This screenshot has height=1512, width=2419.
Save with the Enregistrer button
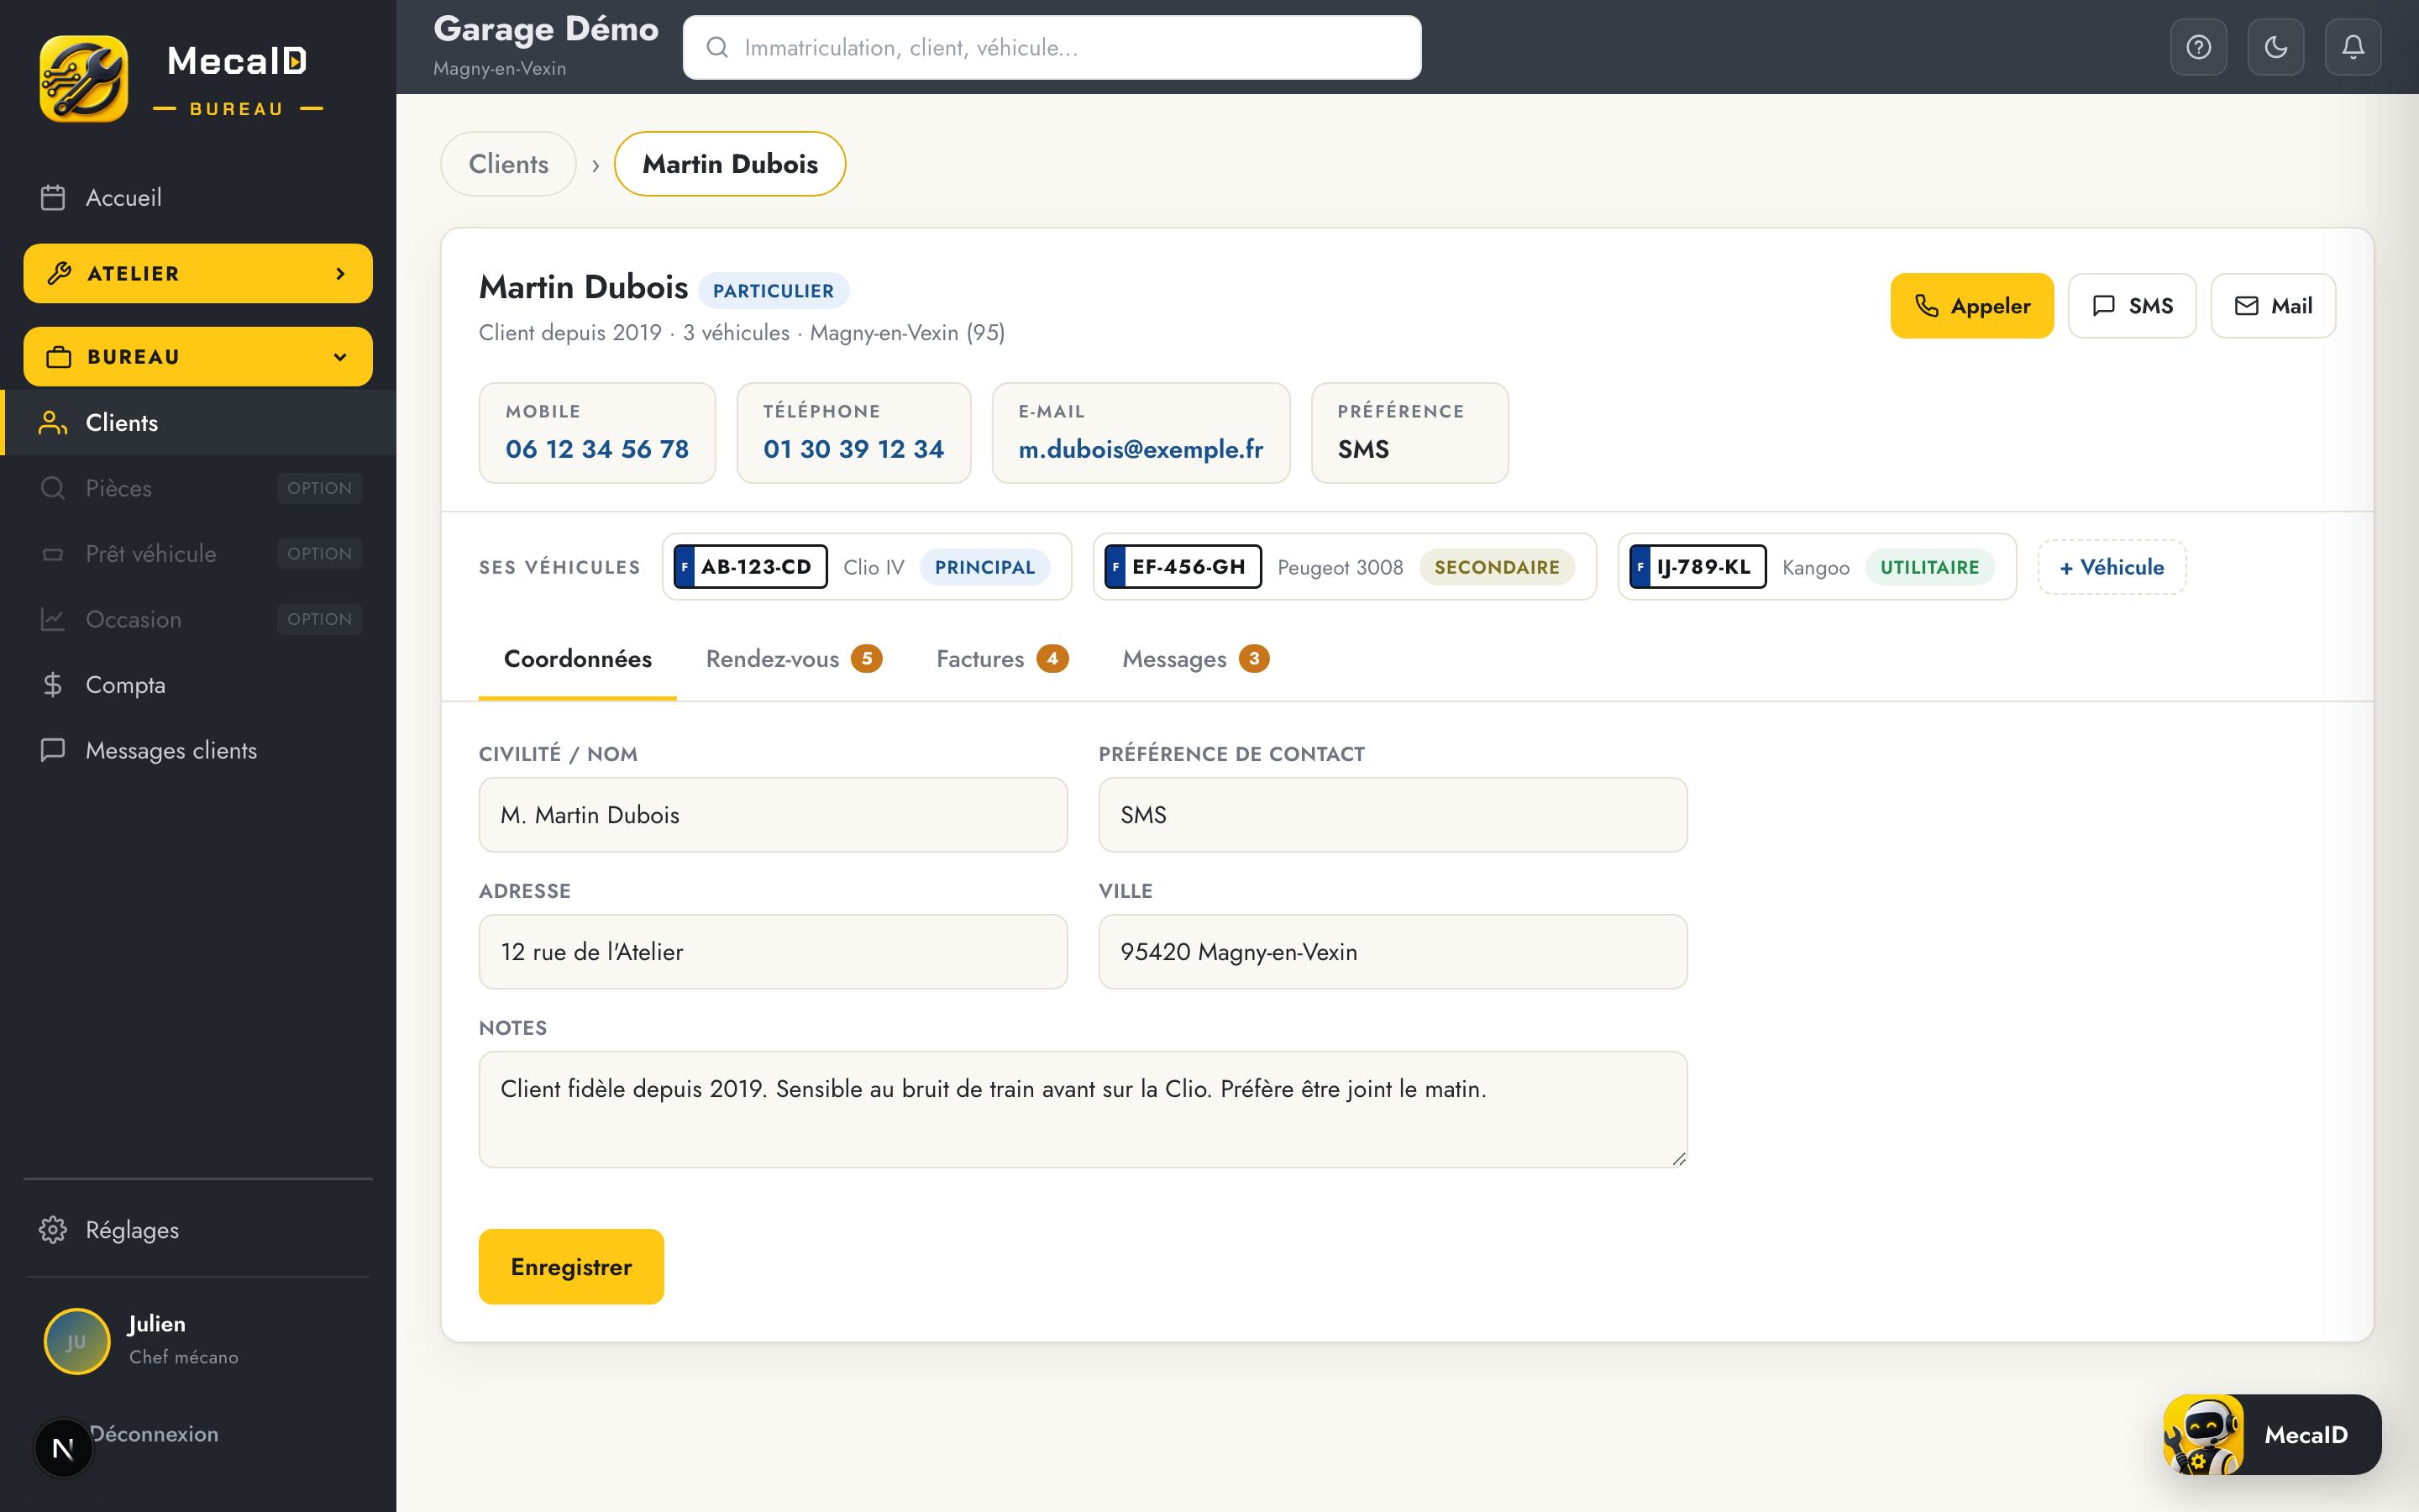pos(571,1267)
